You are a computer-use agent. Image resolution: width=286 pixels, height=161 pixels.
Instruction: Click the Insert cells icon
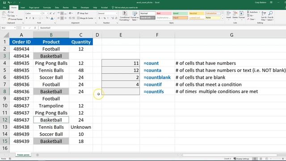coord(228,13)
